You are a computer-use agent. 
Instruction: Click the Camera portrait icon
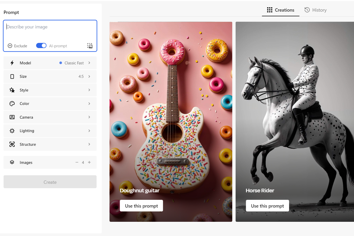click(x=12, y=117)
